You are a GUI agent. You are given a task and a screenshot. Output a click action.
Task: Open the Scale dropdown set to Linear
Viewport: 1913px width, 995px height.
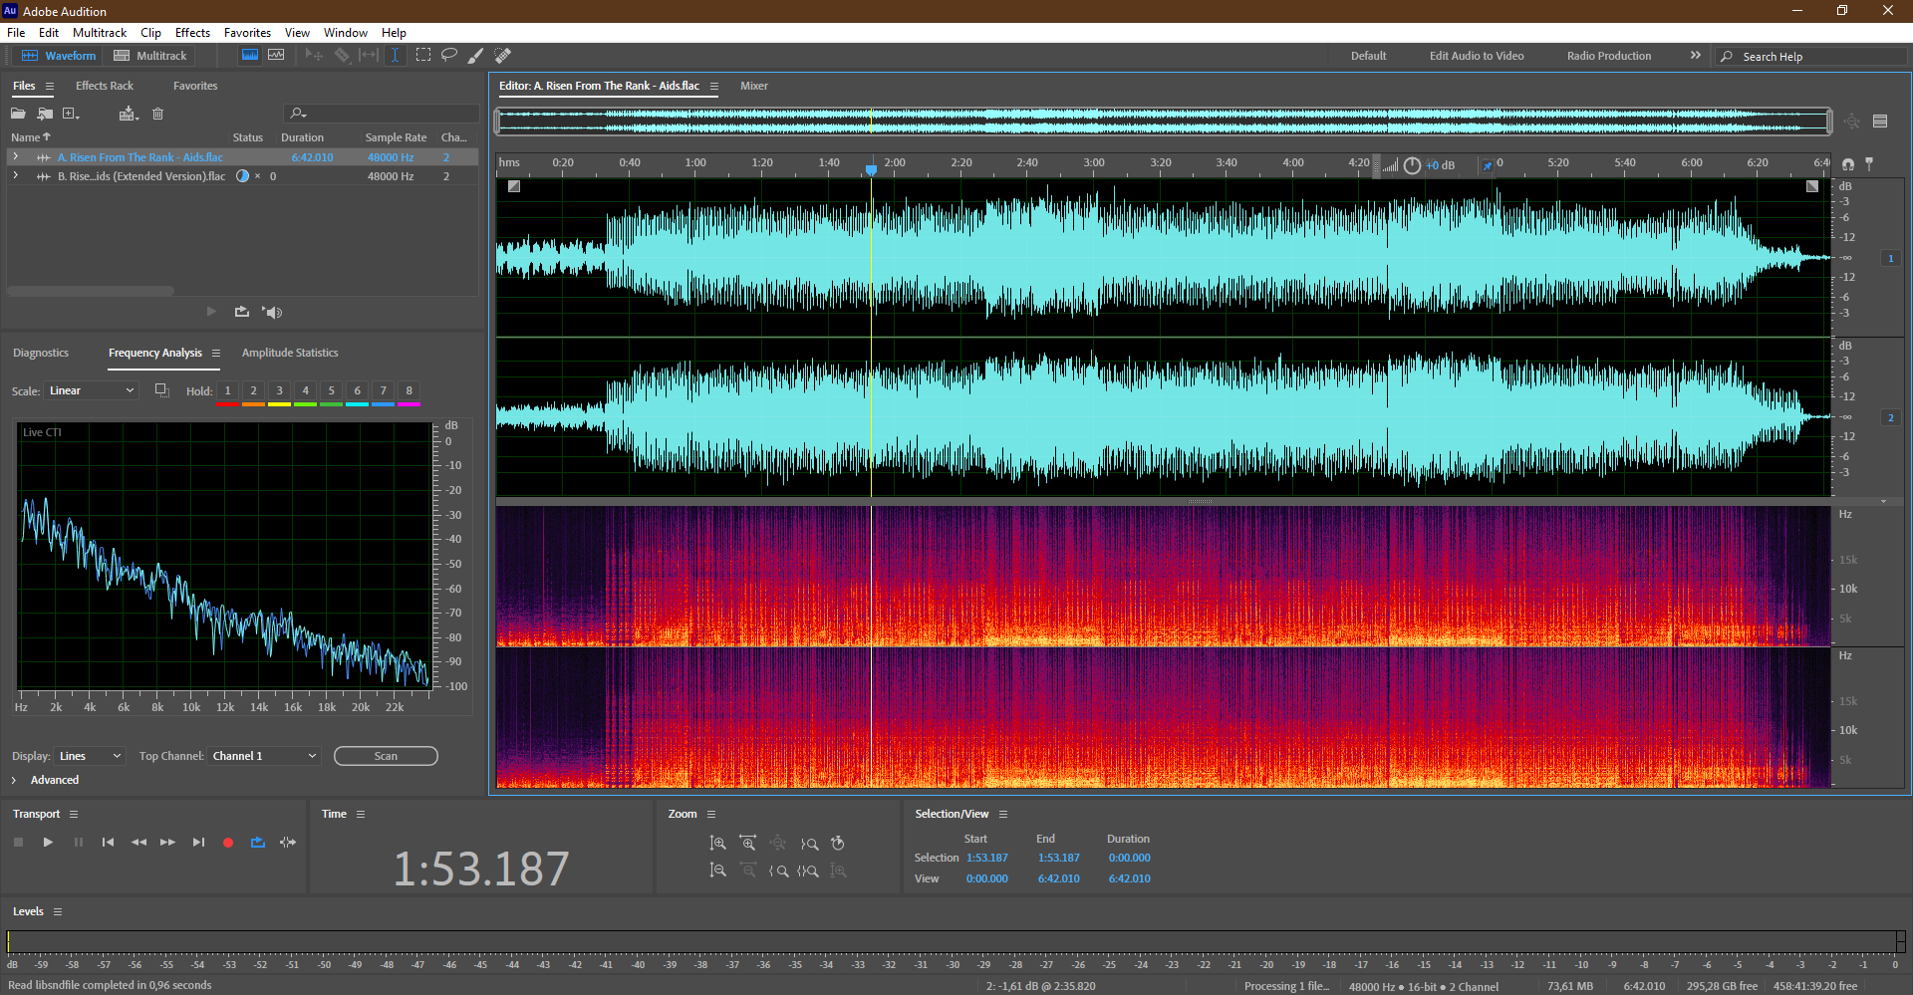[92, 390]
